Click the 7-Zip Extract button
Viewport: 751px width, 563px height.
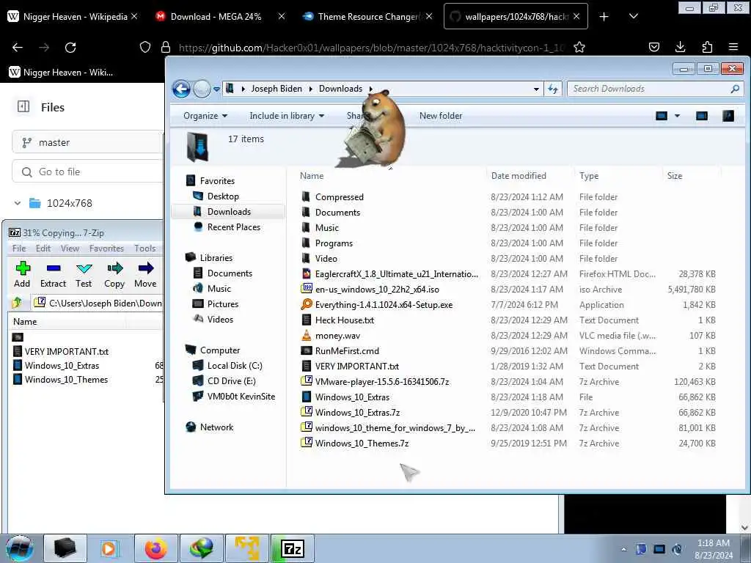(x=53, y=274)
